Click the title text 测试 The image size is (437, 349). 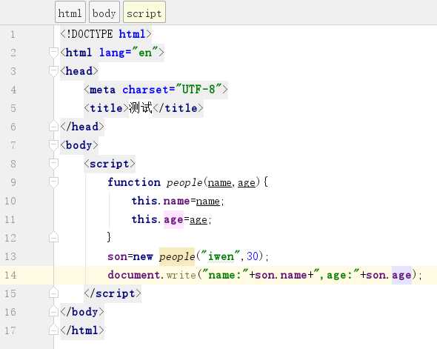tap(141, 107)
